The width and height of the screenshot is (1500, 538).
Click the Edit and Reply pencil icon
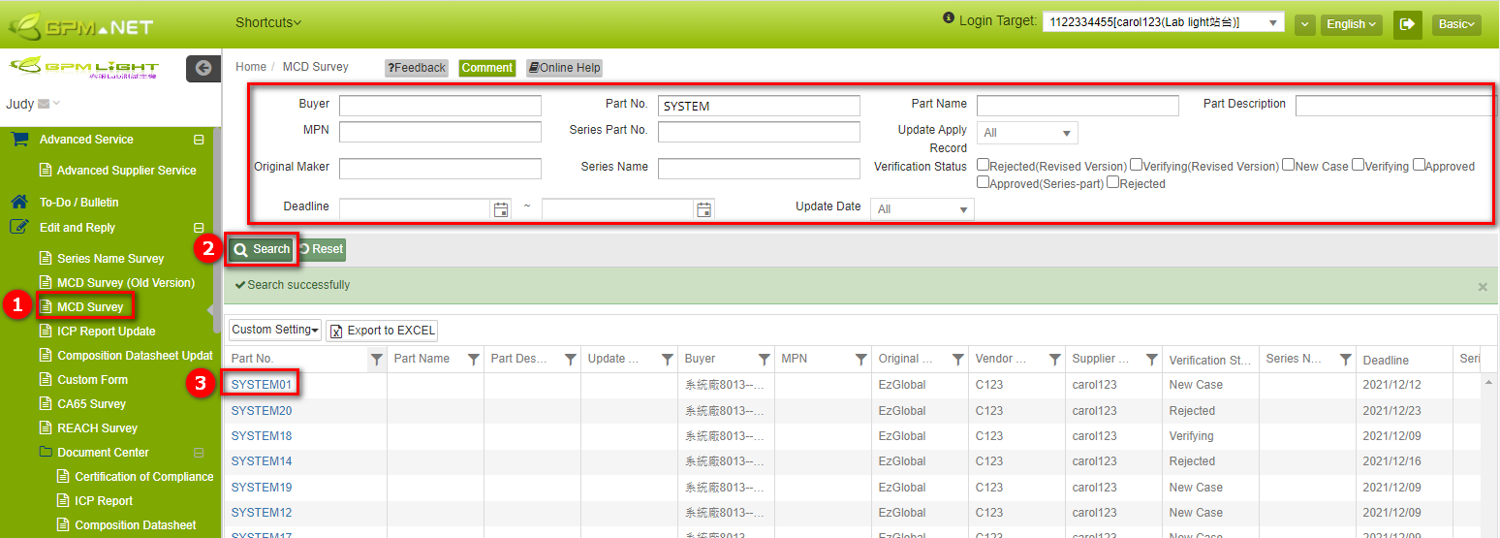pos(19,227)
